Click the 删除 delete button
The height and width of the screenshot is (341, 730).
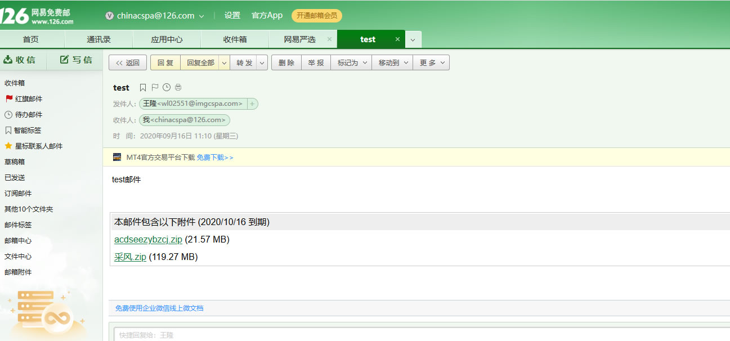click(286, 63)
